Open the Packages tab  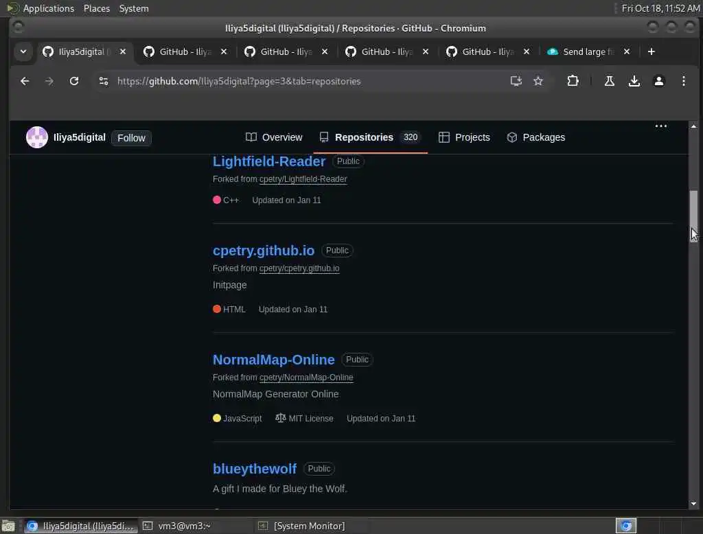click(535, 137)
